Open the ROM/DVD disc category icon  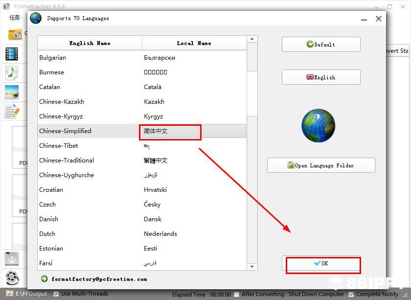point(12,258)
